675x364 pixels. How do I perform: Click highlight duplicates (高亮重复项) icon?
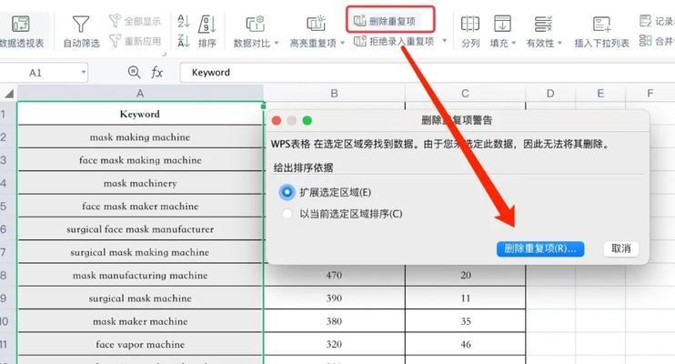point(316,25)
